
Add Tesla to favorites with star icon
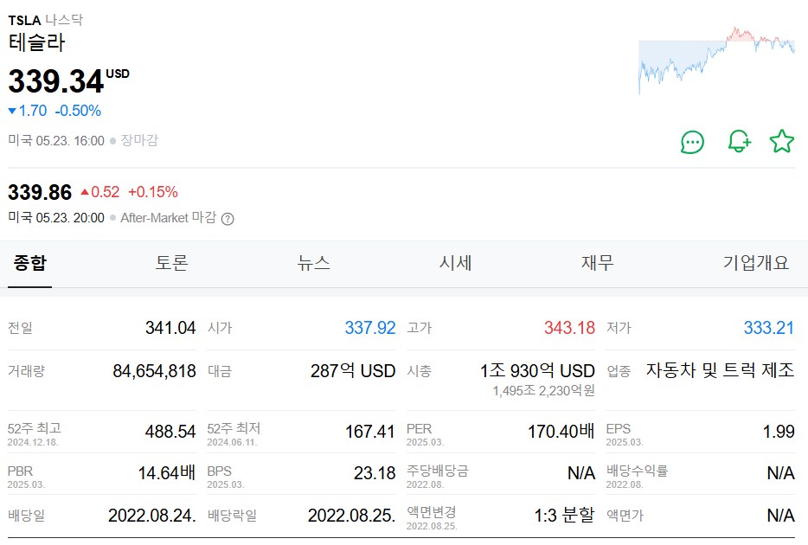tap(782, 141)
